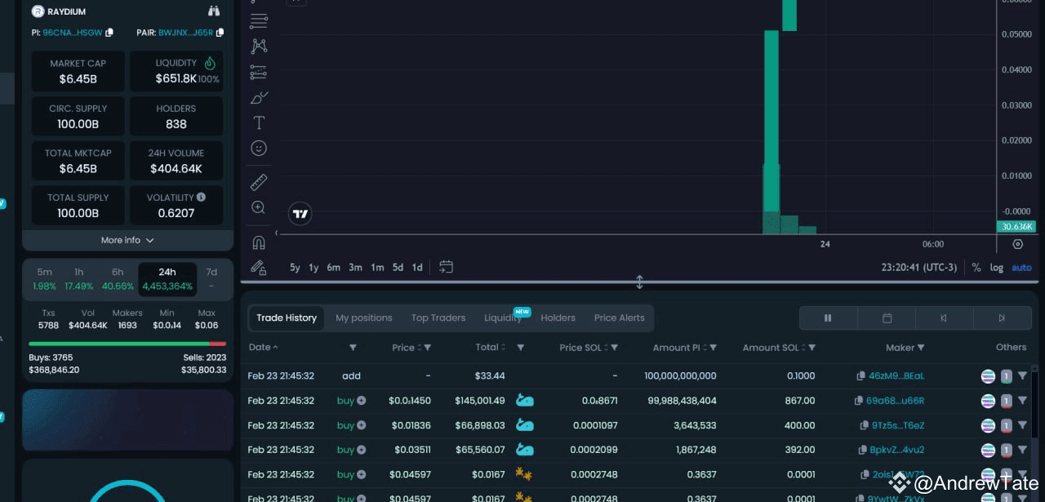Set chart range to 6m
This screenshot has width=1045, height=502.
(x=334, y=267)
